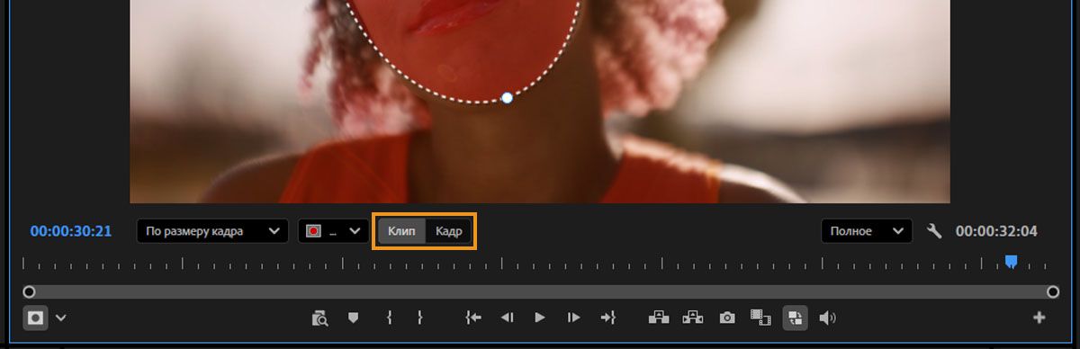Click the magnifier-on-clip search icon
Screen dimensions: 1080x349
(320, 318)
